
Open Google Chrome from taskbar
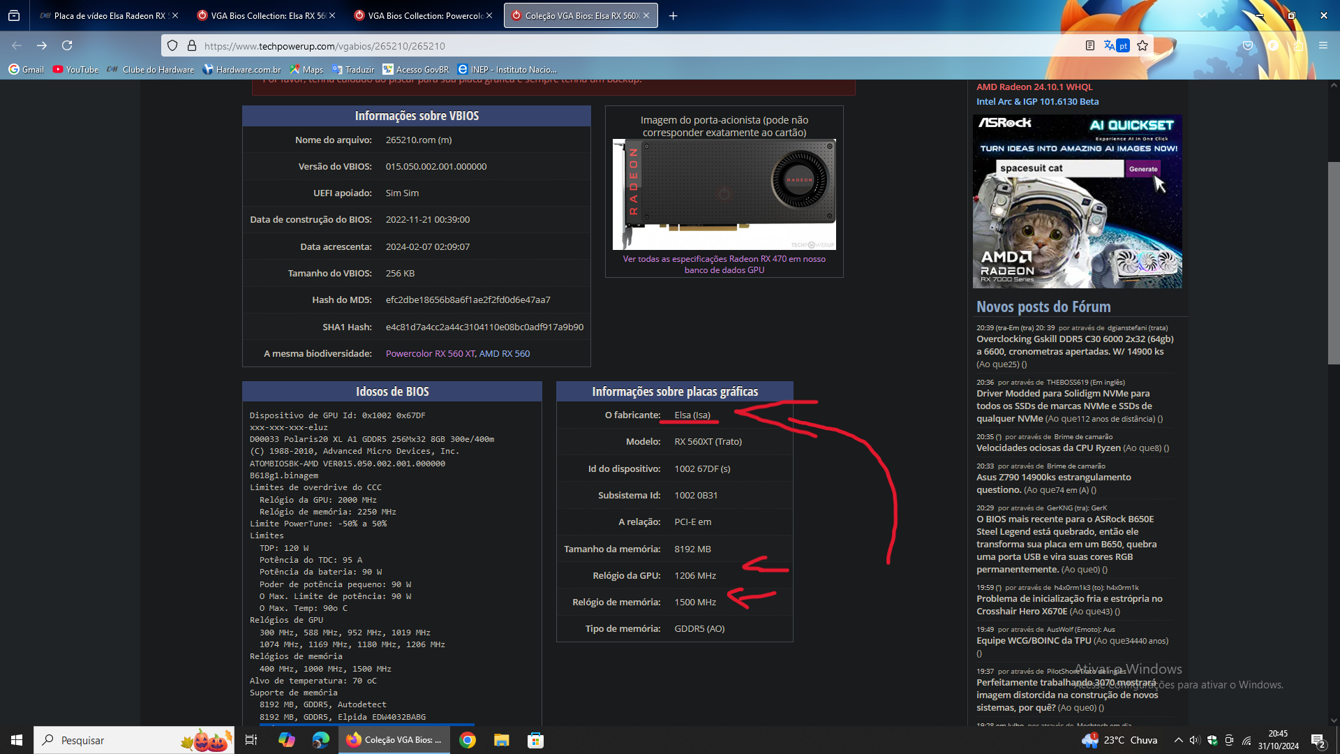(x=468, y=740)
